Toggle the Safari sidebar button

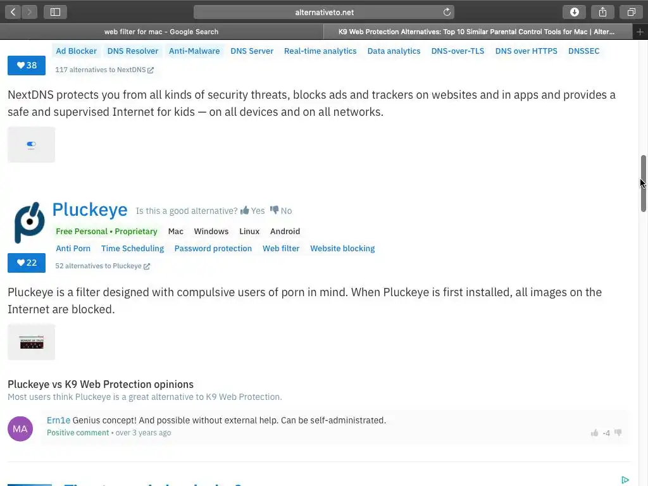[55, 12]
